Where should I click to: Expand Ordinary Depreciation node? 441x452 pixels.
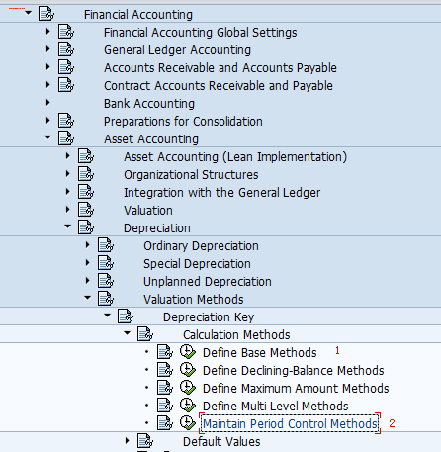click(88, 245)
